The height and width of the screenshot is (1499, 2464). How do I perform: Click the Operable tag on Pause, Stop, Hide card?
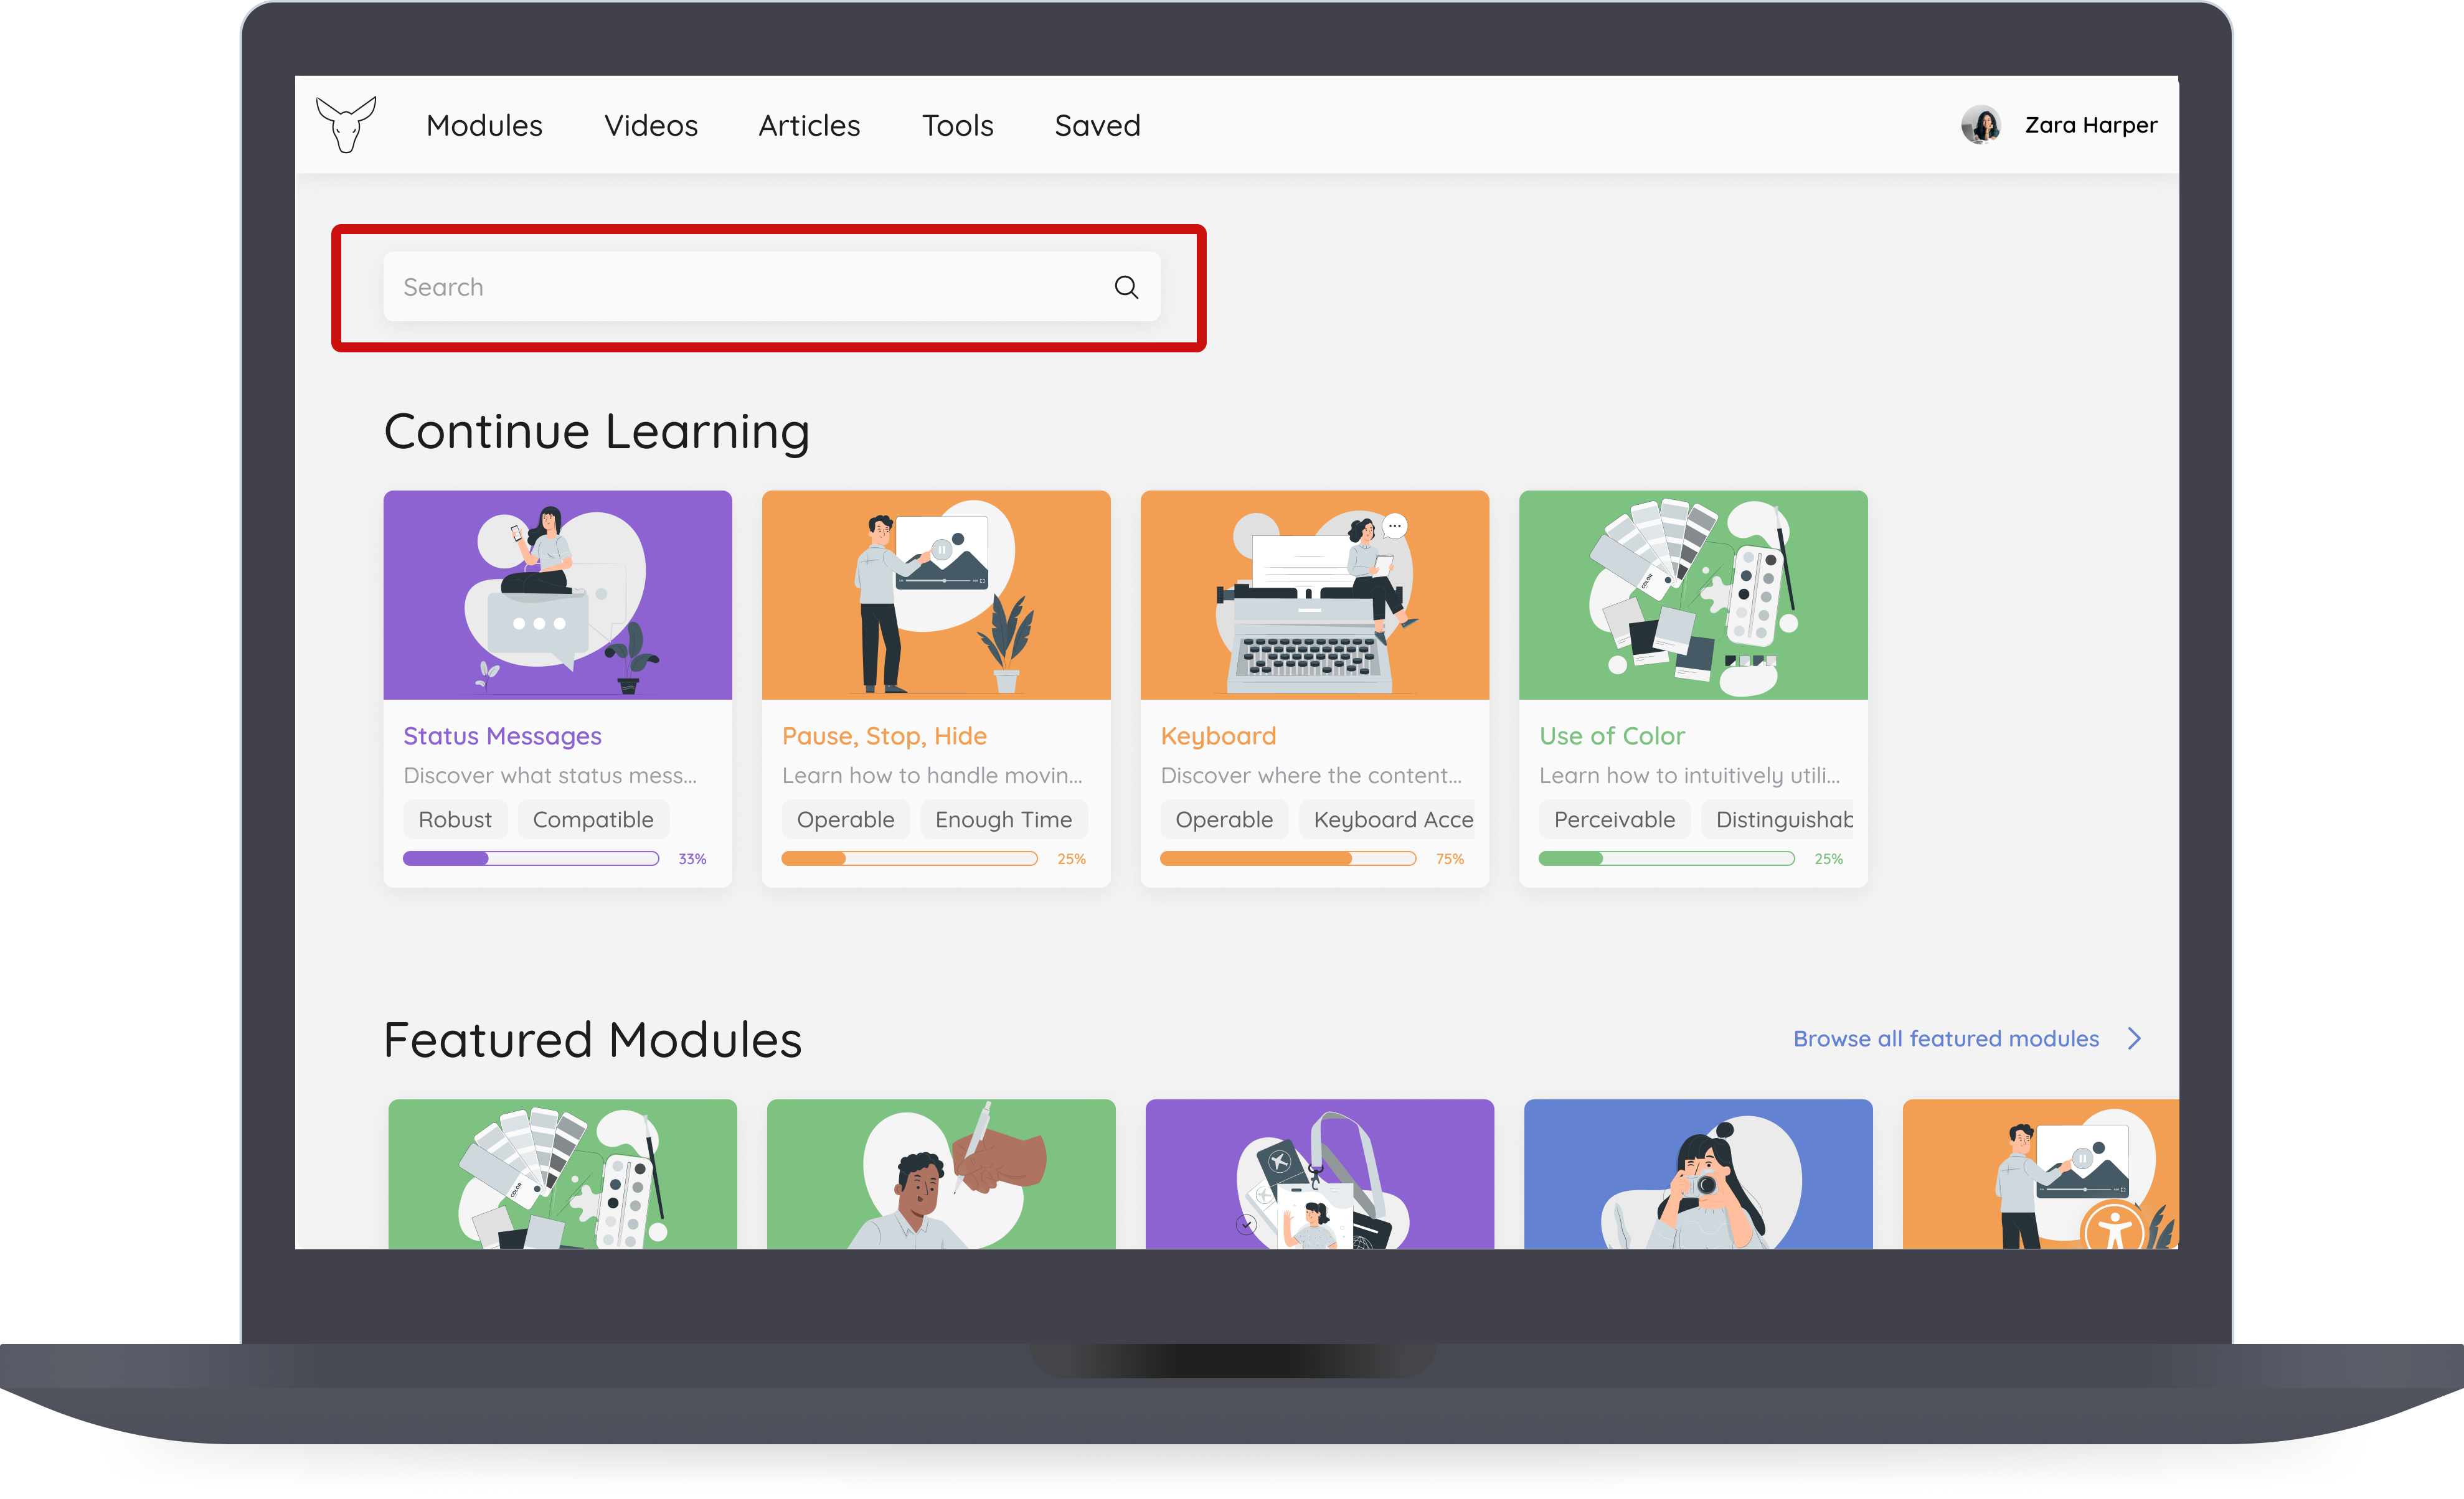(845, 820)
